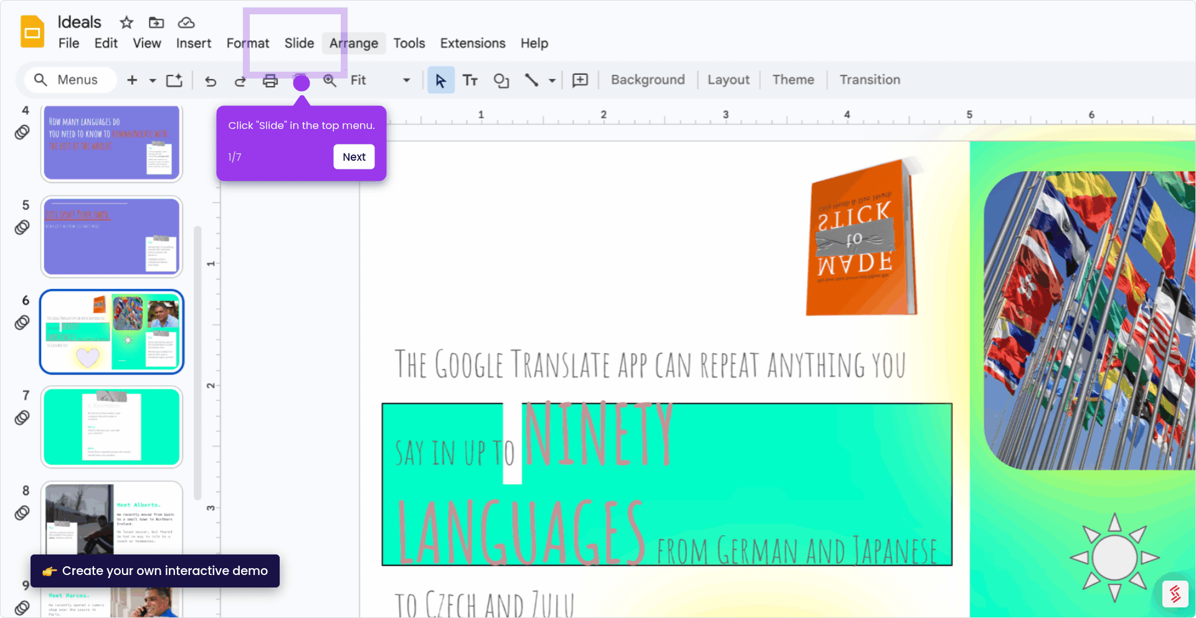The height and width of the screenshot is (618, 1196).
Task: Select the cursor select tool
Action: point(440,80)
